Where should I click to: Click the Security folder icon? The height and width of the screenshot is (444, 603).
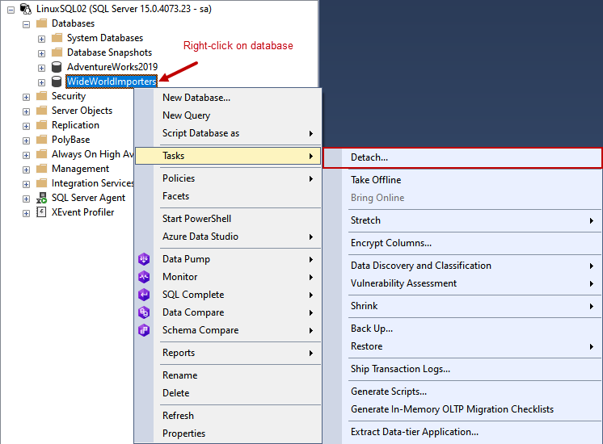41,96
